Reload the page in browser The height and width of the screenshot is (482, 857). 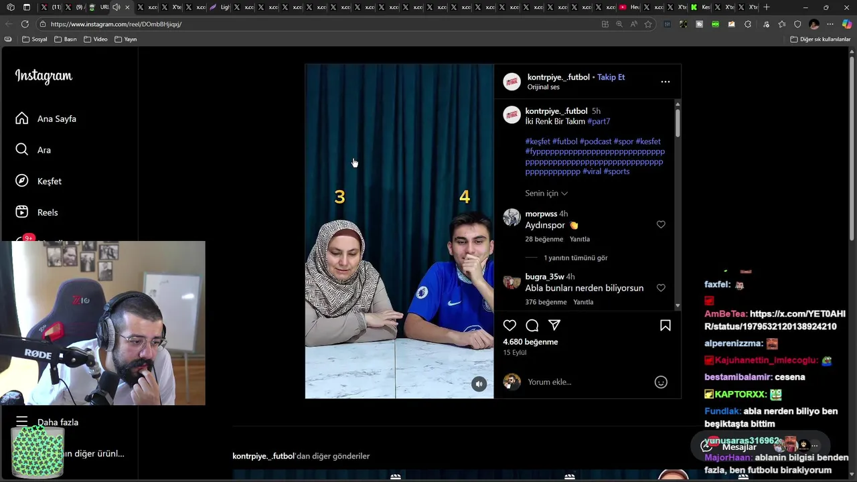(x=25, y=24)
